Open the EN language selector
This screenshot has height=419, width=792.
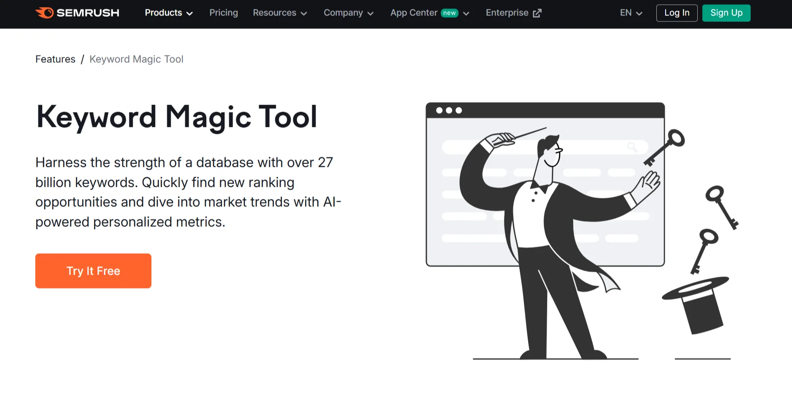tap(631, 13)
